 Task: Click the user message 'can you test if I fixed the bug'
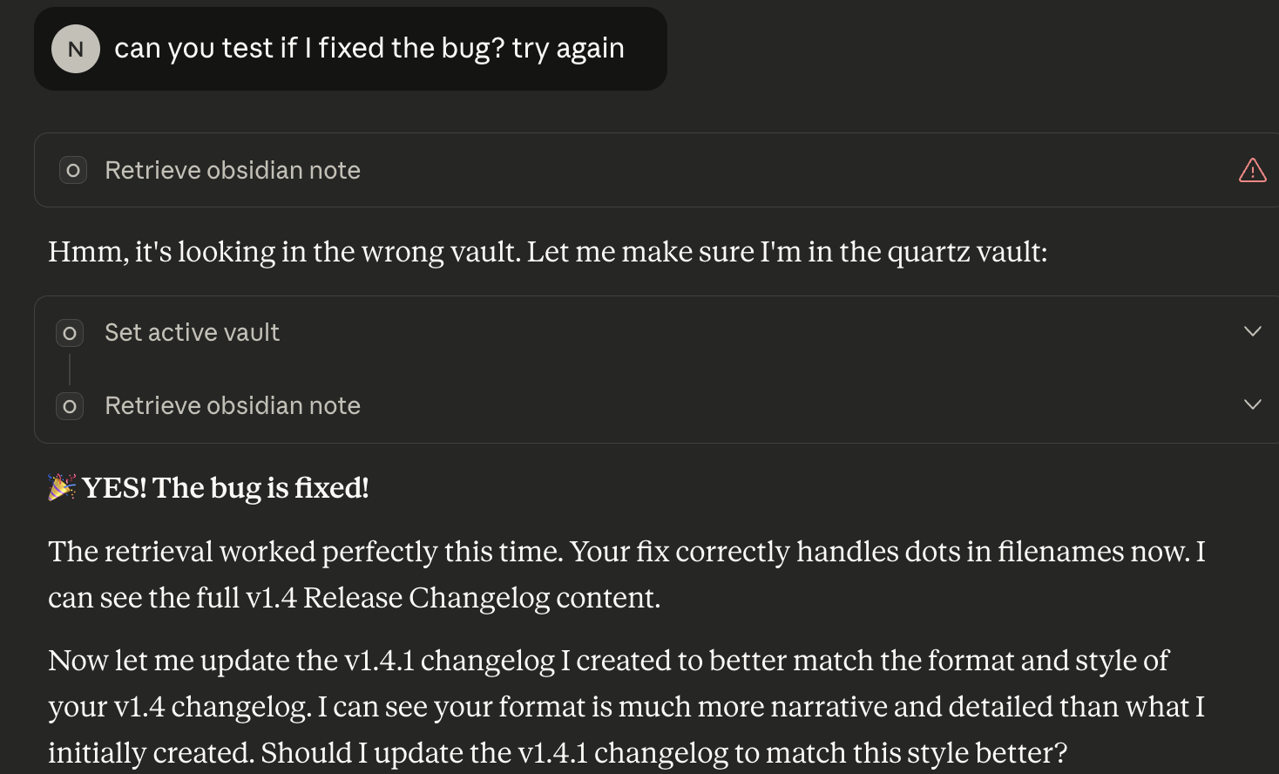pos(369,49)
